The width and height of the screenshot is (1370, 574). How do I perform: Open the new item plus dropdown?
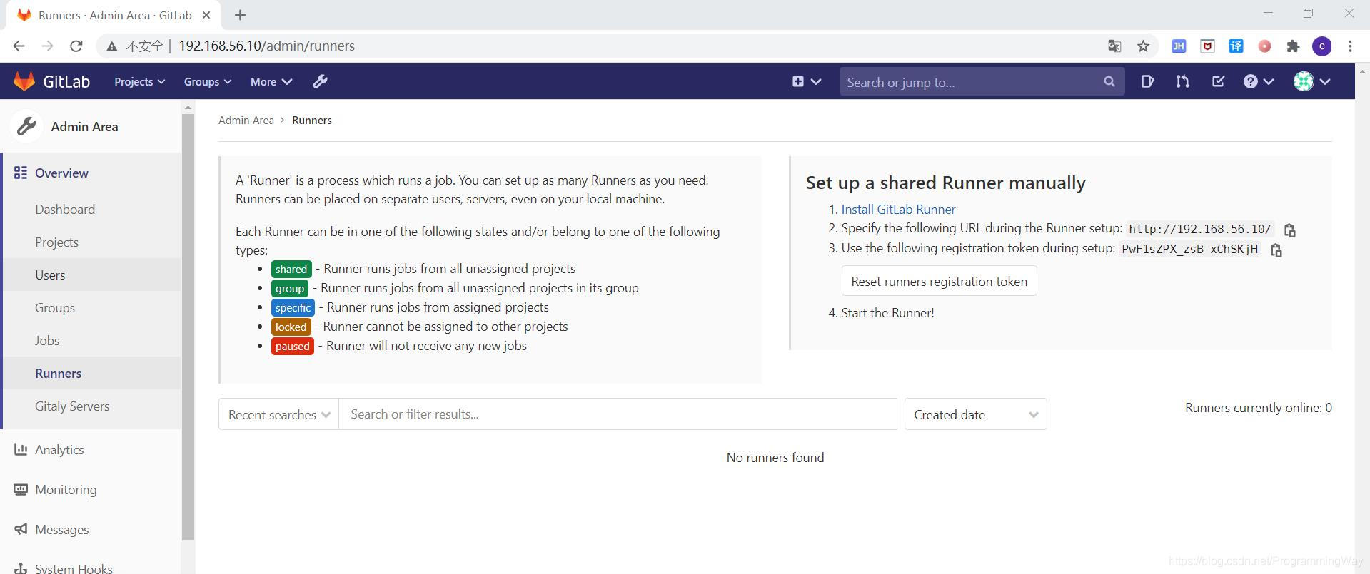[x=806, y=82]
